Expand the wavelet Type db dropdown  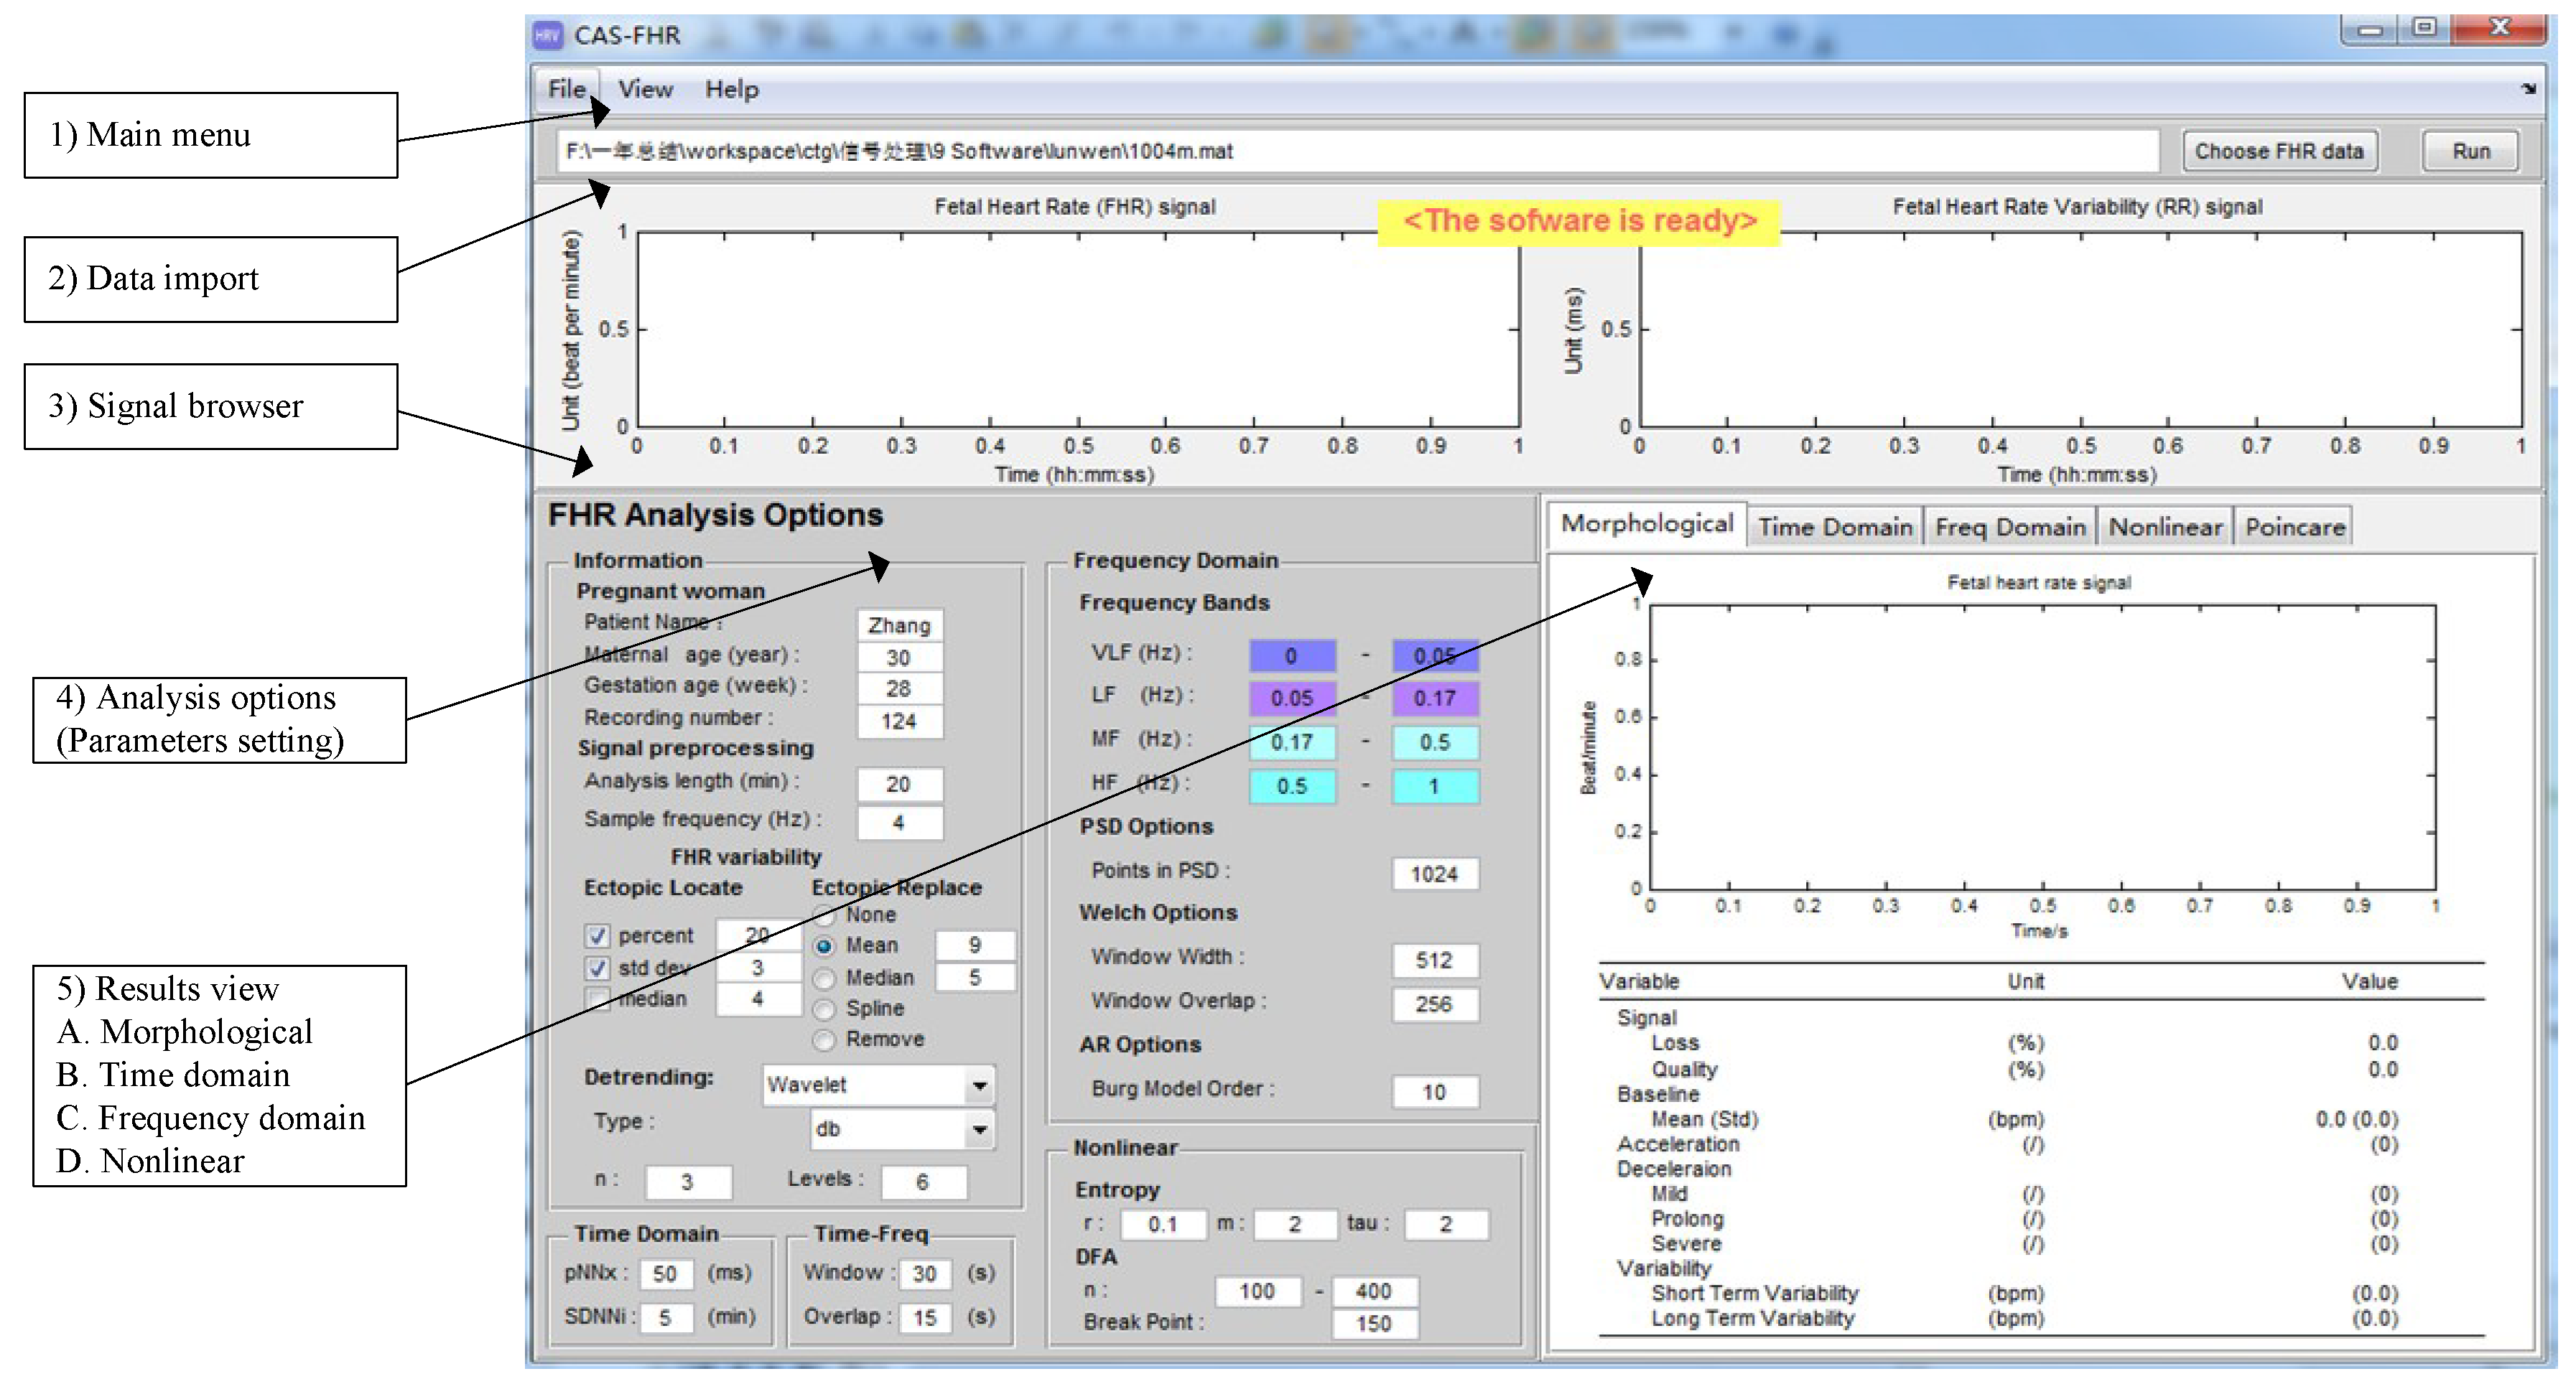coord(979,1129)
